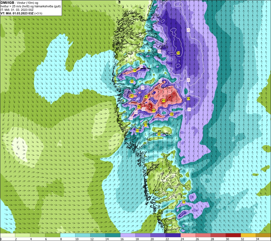Click the DMI/IGB title text
The width and height of the screenshot is (271, 241).
pos(7,3)
